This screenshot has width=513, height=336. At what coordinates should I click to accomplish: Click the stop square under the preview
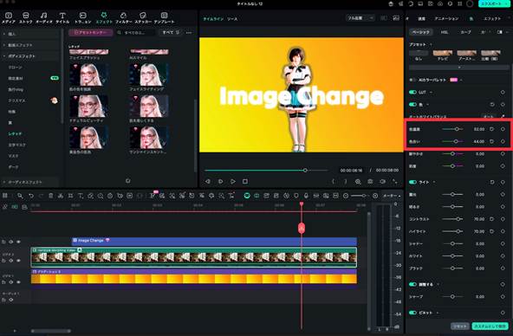point(245,181)
